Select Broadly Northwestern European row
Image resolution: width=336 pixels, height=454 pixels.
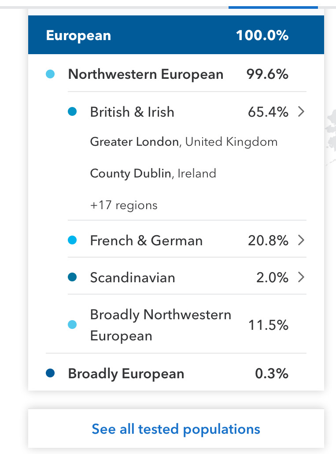click(187, 325)
